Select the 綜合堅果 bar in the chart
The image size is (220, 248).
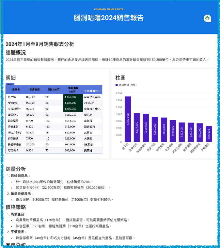coord(164,130)
